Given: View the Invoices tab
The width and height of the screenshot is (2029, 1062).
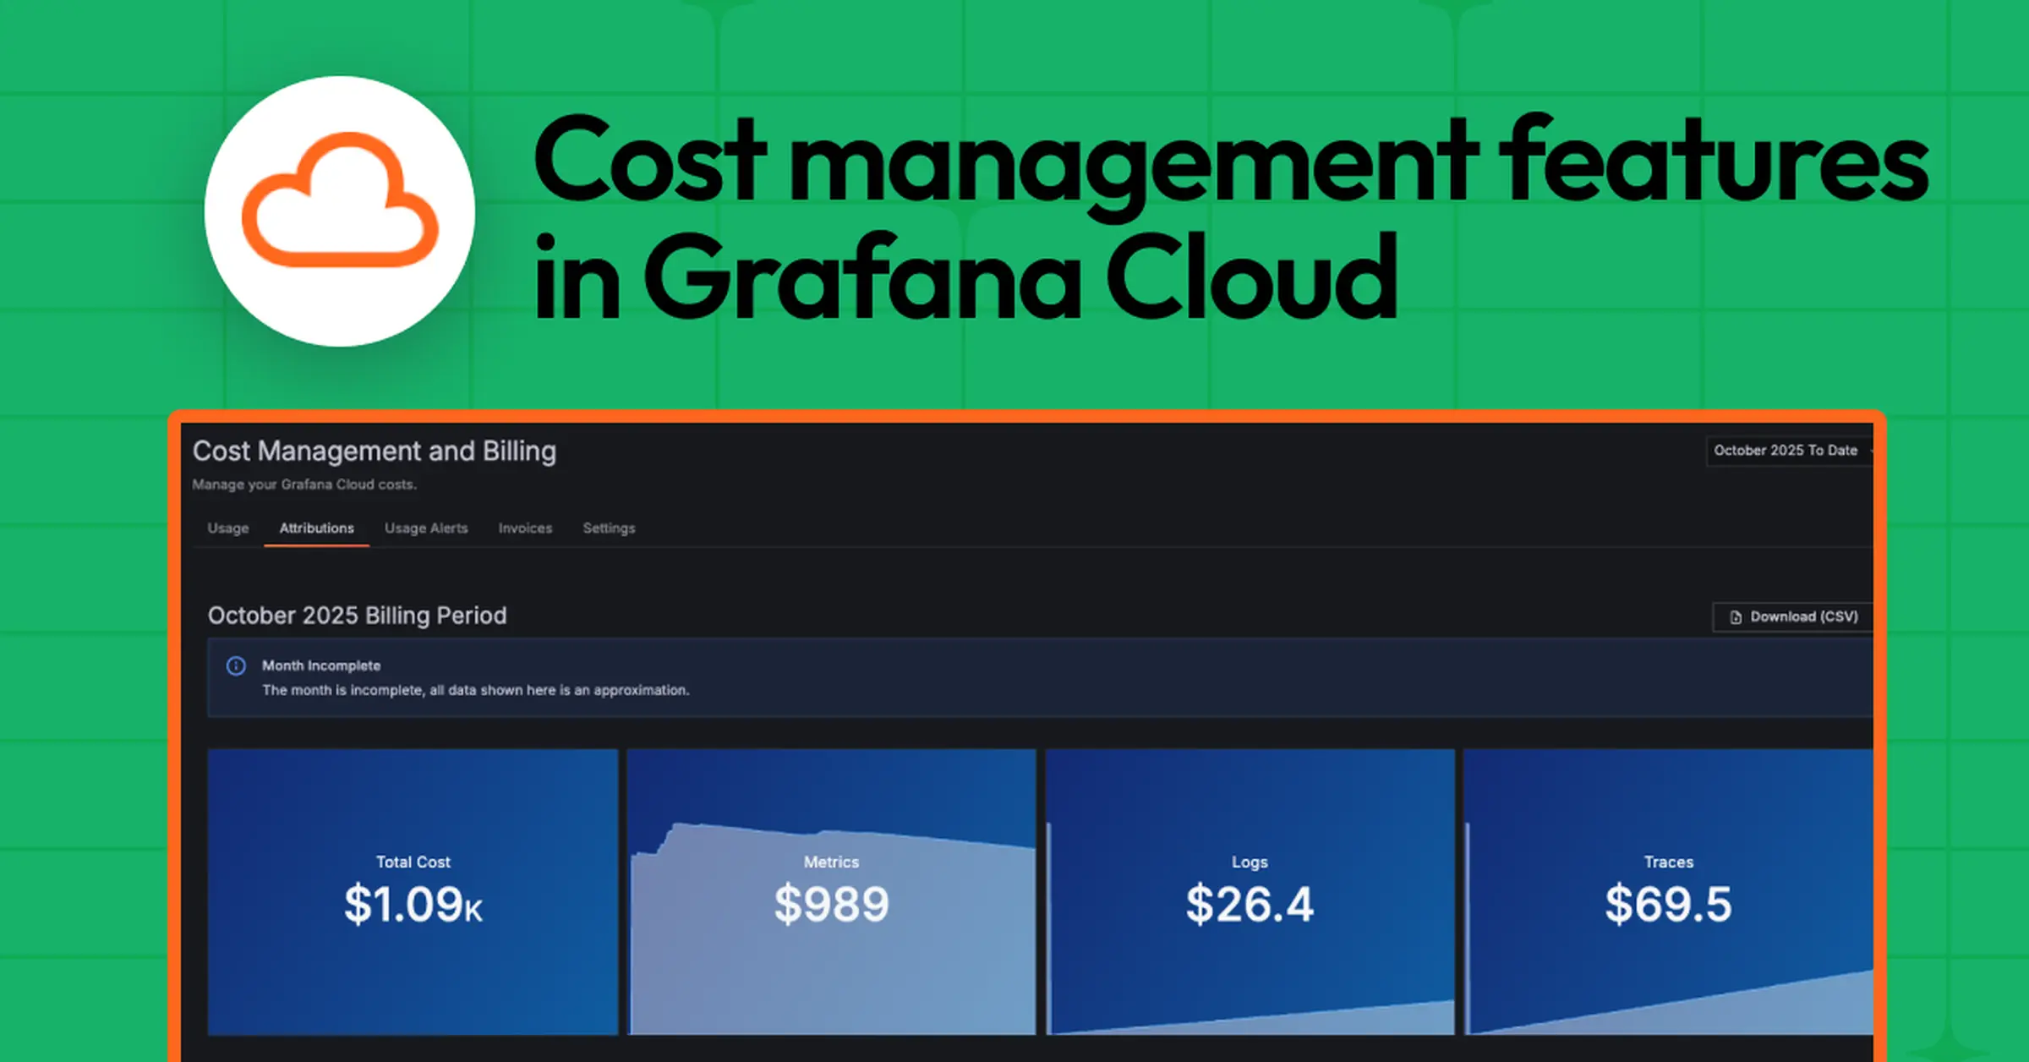Looking at the screenshot, I should pyautogui.click(x=525, y=528).
